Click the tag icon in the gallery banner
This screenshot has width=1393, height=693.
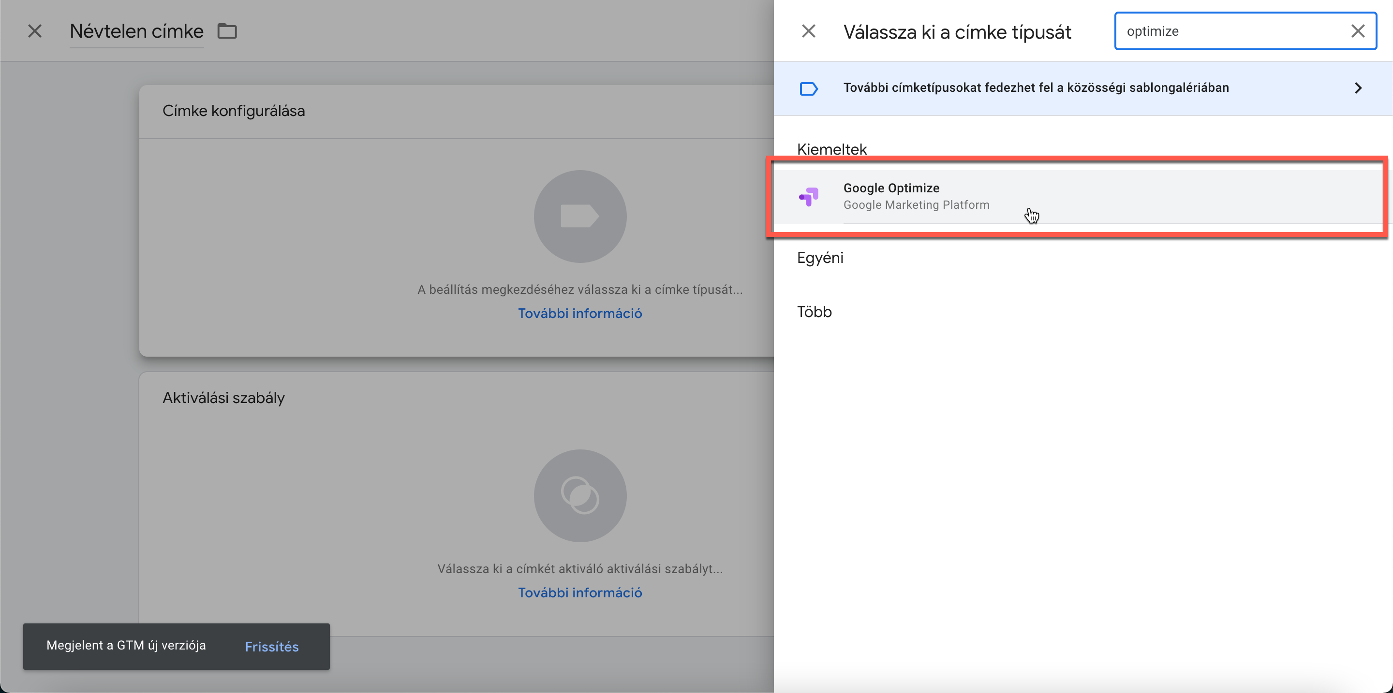(808, 88)
